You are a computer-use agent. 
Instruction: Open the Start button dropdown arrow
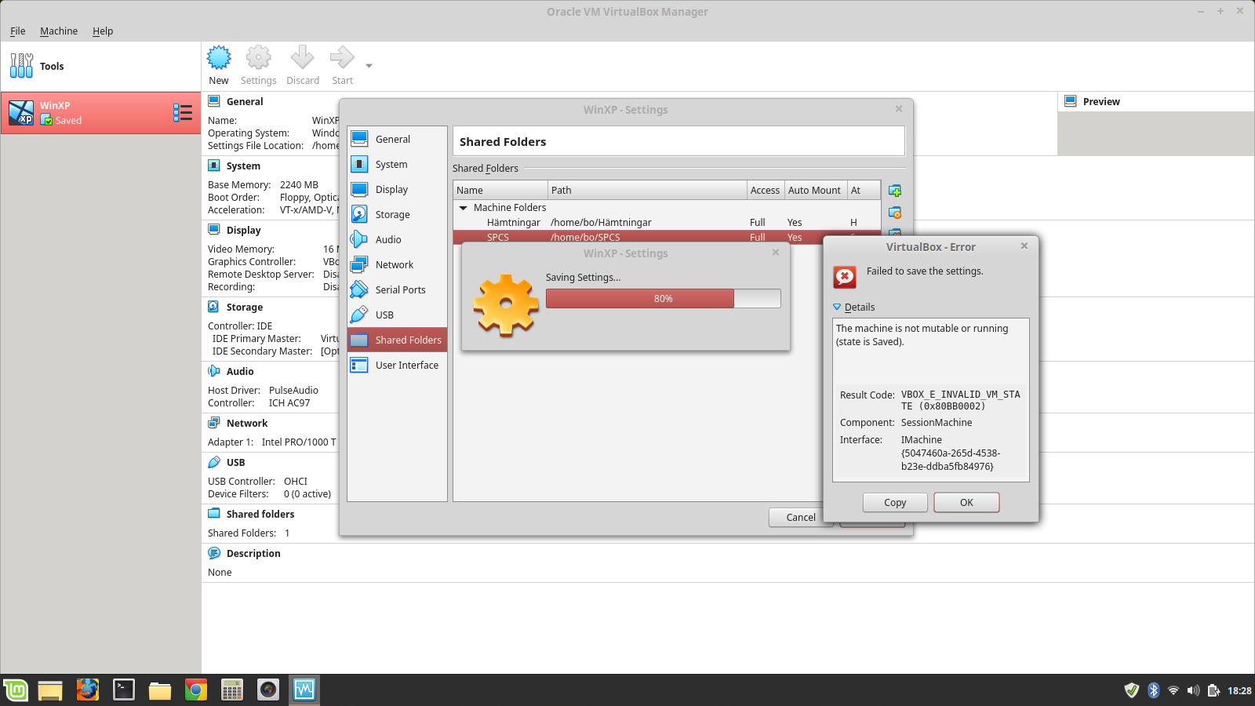369,66
